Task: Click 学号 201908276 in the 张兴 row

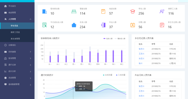Action: (156, 63)
